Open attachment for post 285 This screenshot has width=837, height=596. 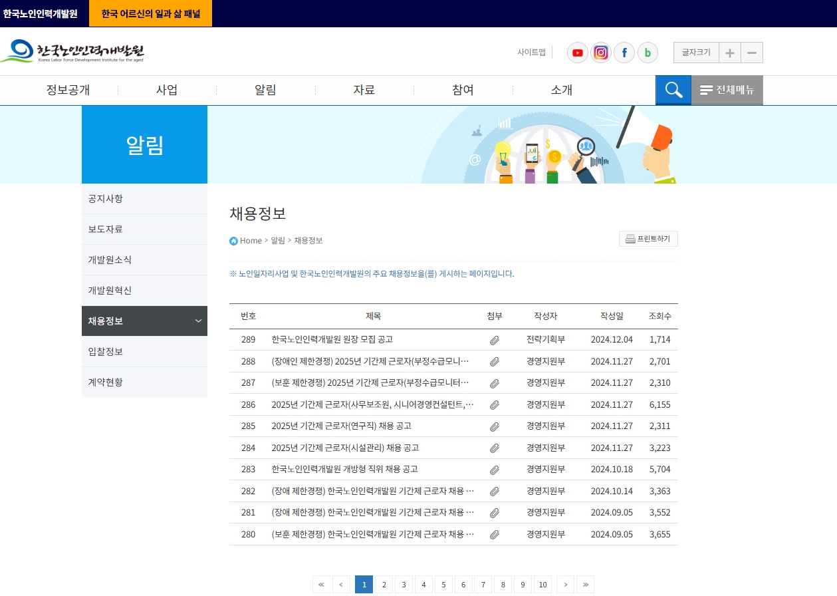point(495,426)
